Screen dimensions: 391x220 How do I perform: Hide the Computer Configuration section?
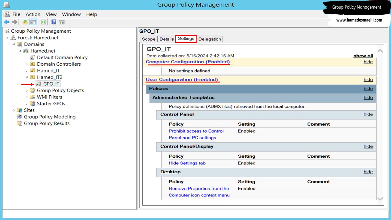point(368,62)
